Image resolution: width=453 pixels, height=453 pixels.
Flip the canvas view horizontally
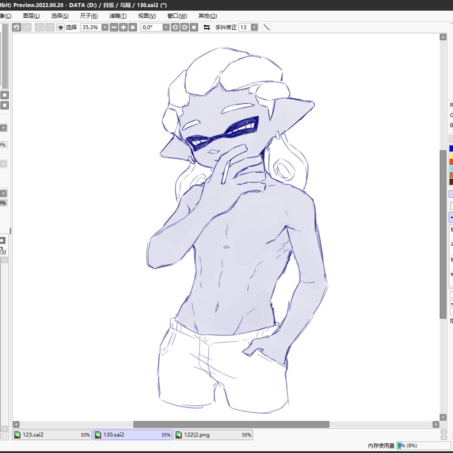pos(207,27)
